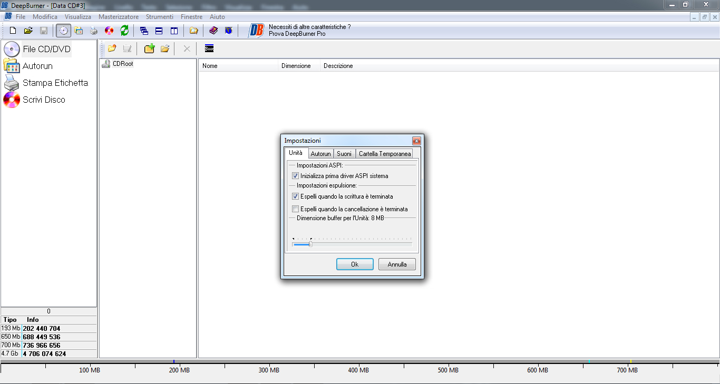
Task: Click the Boot image icon
Action: (209, 49)
